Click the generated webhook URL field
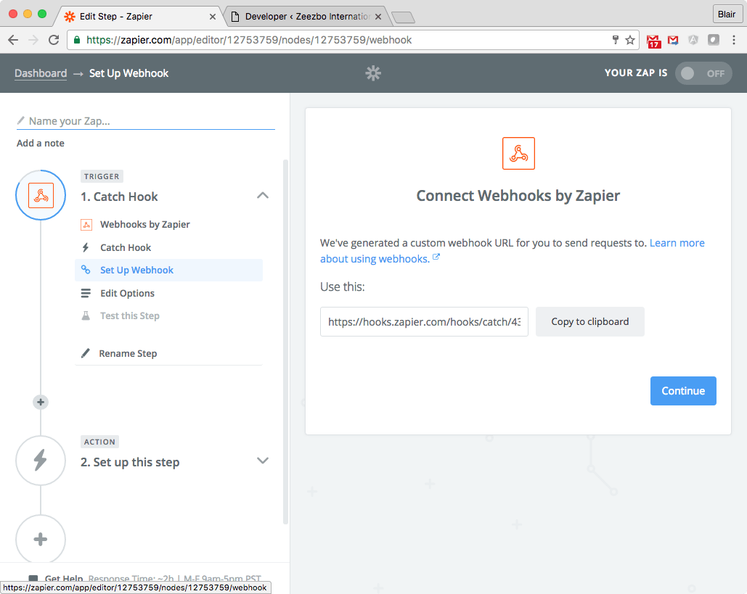Screen dimensions: 747x594 point(424,322)
